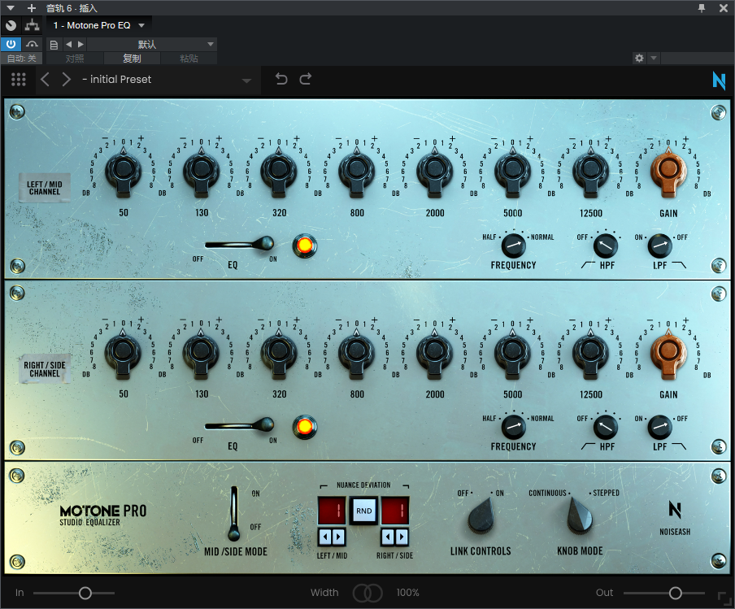
Task: Click the 对照 compare button
Action: [75, 58]
